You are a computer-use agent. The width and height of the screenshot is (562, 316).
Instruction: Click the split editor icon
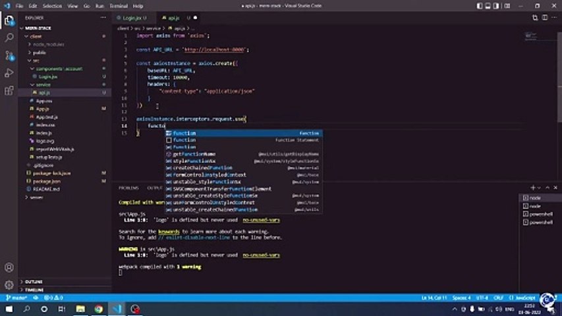(545, 18)
